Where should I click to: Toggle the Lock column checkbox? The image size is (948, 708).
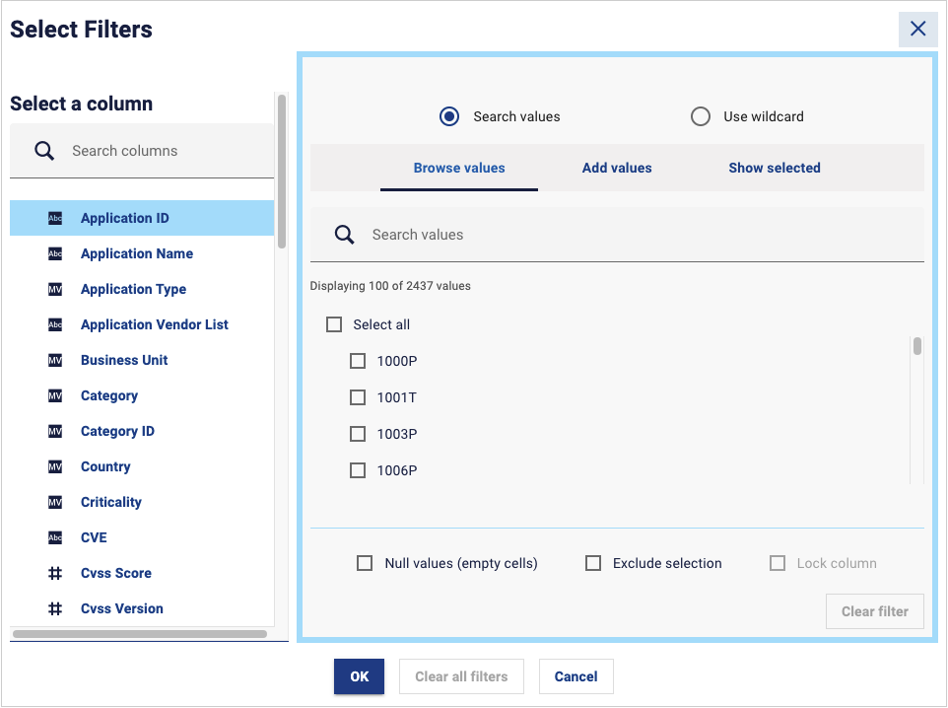click(x=778, y=563)
